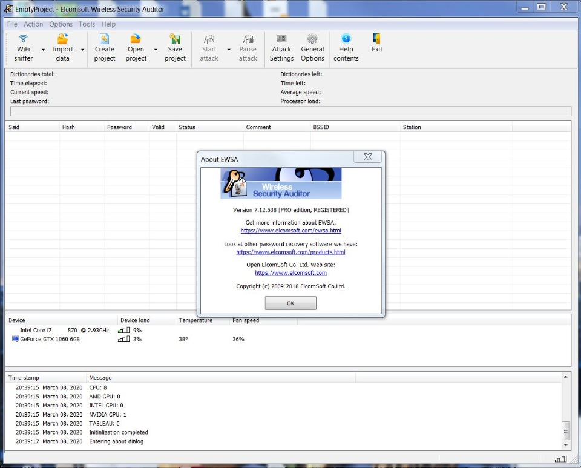The height and width of the screenshot is (468, 581).
Task: Open the www.elcomsoft.com website link
Action: [x=291, y=272]
